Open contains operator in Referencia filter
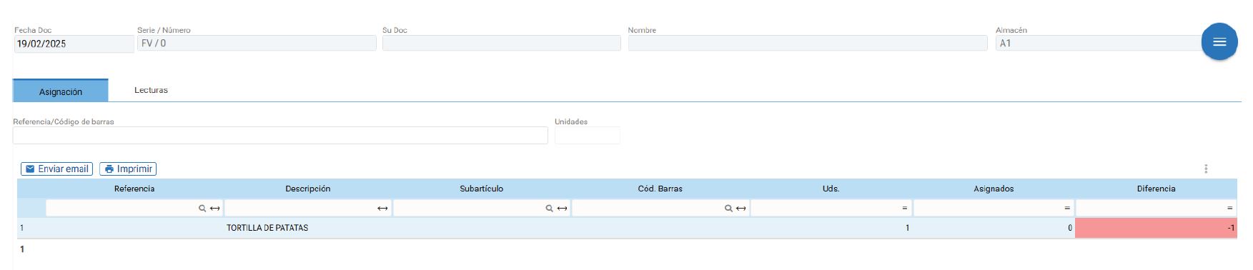 coord(214,209)
